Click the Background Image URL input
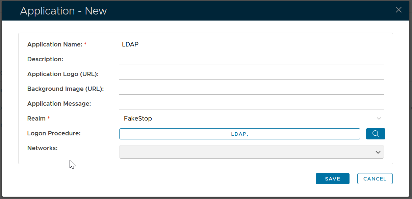The width and height of the screenshot is (412, 199). (x=251, y=89)
